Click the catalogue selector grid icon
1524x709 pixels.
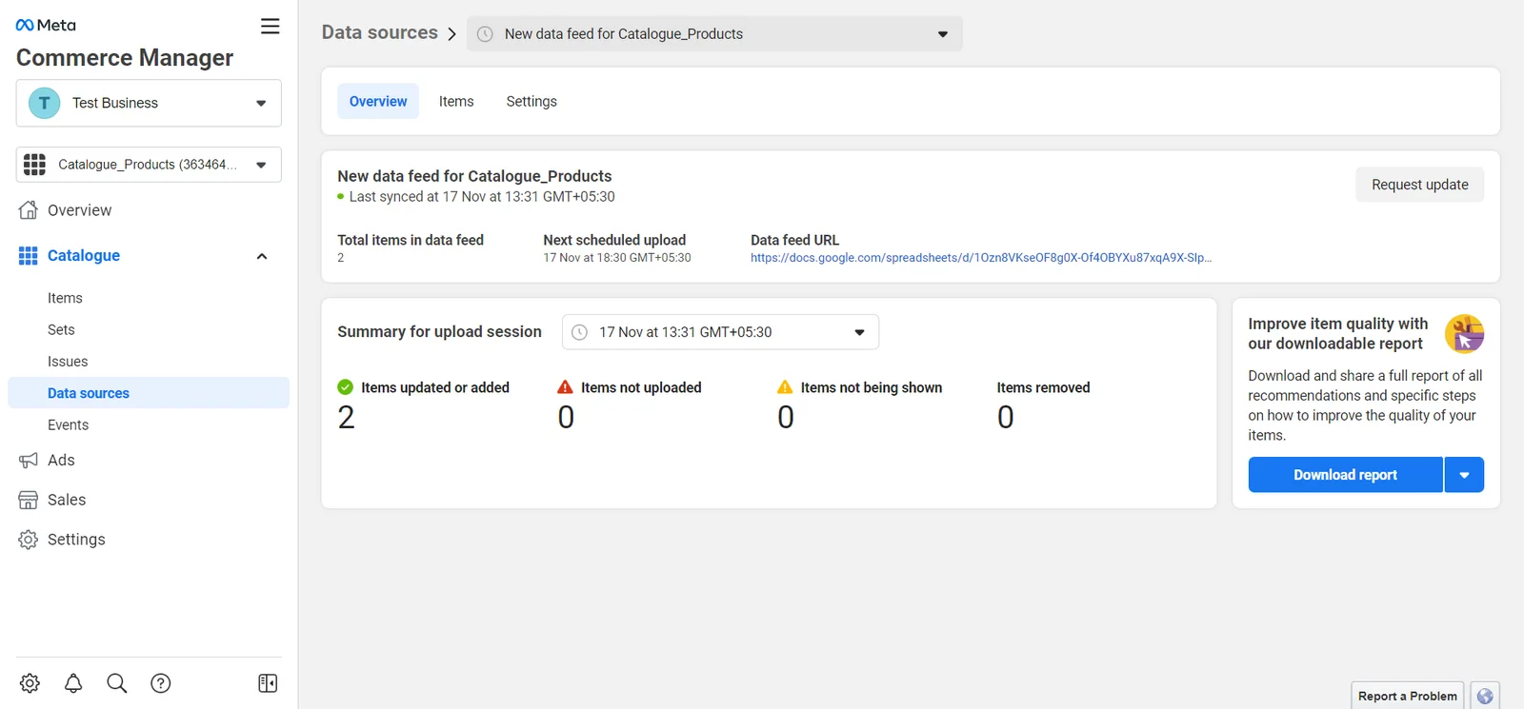(34, 165)
